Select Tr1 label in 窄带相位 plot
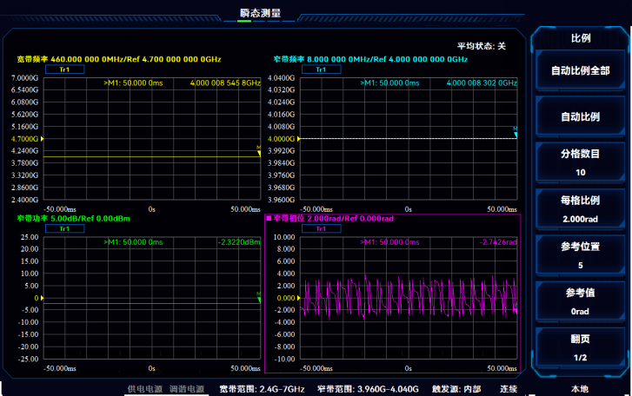Image resolution: width=632 pixels, height=396 pixels. tap(321, 228)
